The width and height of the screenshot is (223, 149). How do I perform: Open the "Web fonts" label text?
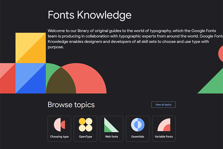tap(111, 137)
